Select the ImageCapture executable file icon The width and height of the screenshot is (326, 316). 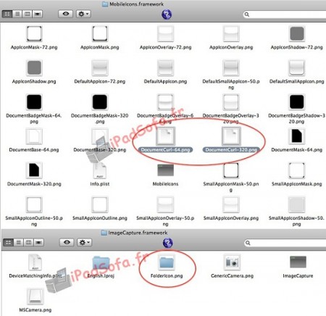tap(298, 262)
